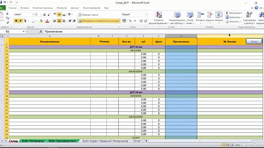Switch to Page Layout view in status bar
This screenshot has width=264, height=148.
tap(228, 145)
